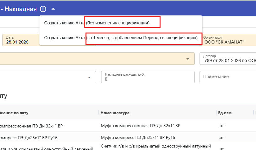
Task: Click the Договор field with 789 от 28.01.2026
Action: (x=228, y=59)
